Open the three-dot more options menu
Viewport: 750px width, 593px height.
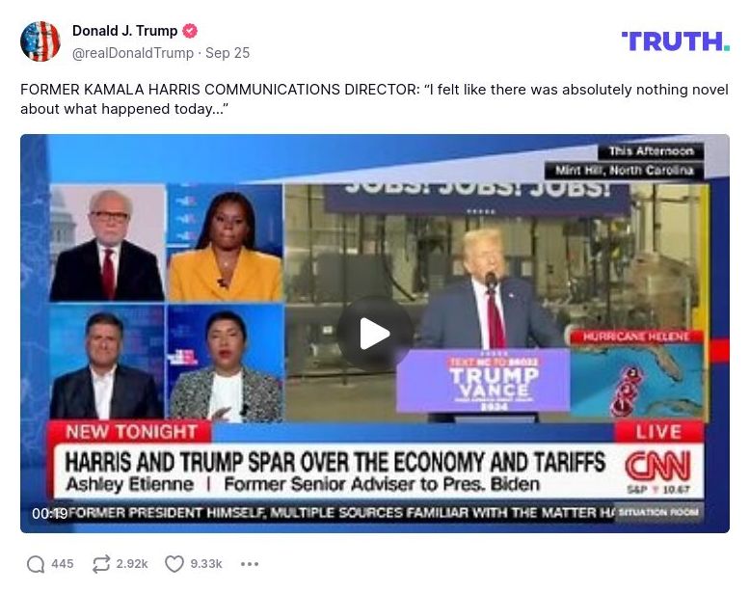coord(250,564)
